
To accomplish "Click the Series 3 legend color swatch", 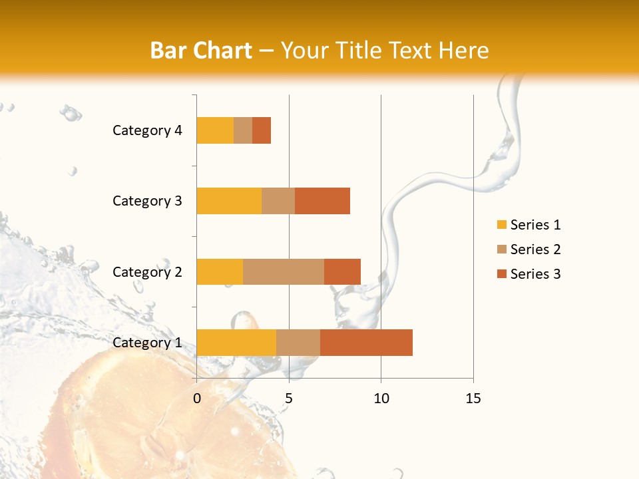I will (501, 274).
